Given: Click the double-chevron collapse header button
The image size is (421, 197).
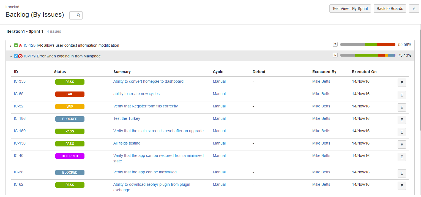Looking at the screenshot, I should [x=414, y=9].
